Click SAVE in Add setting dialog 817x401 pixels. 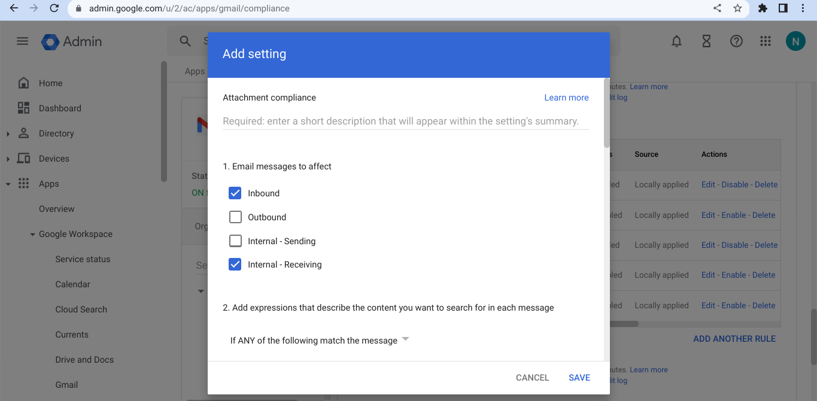click(x=579, y=378)
